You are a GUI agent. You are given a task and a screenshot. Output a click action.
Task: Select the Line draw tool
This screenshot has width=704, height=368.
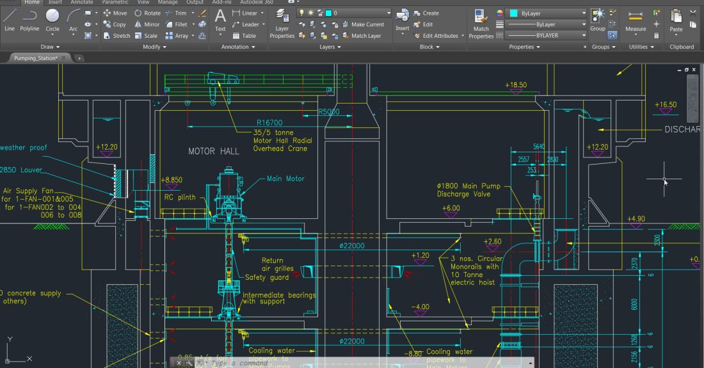point(10,20)
